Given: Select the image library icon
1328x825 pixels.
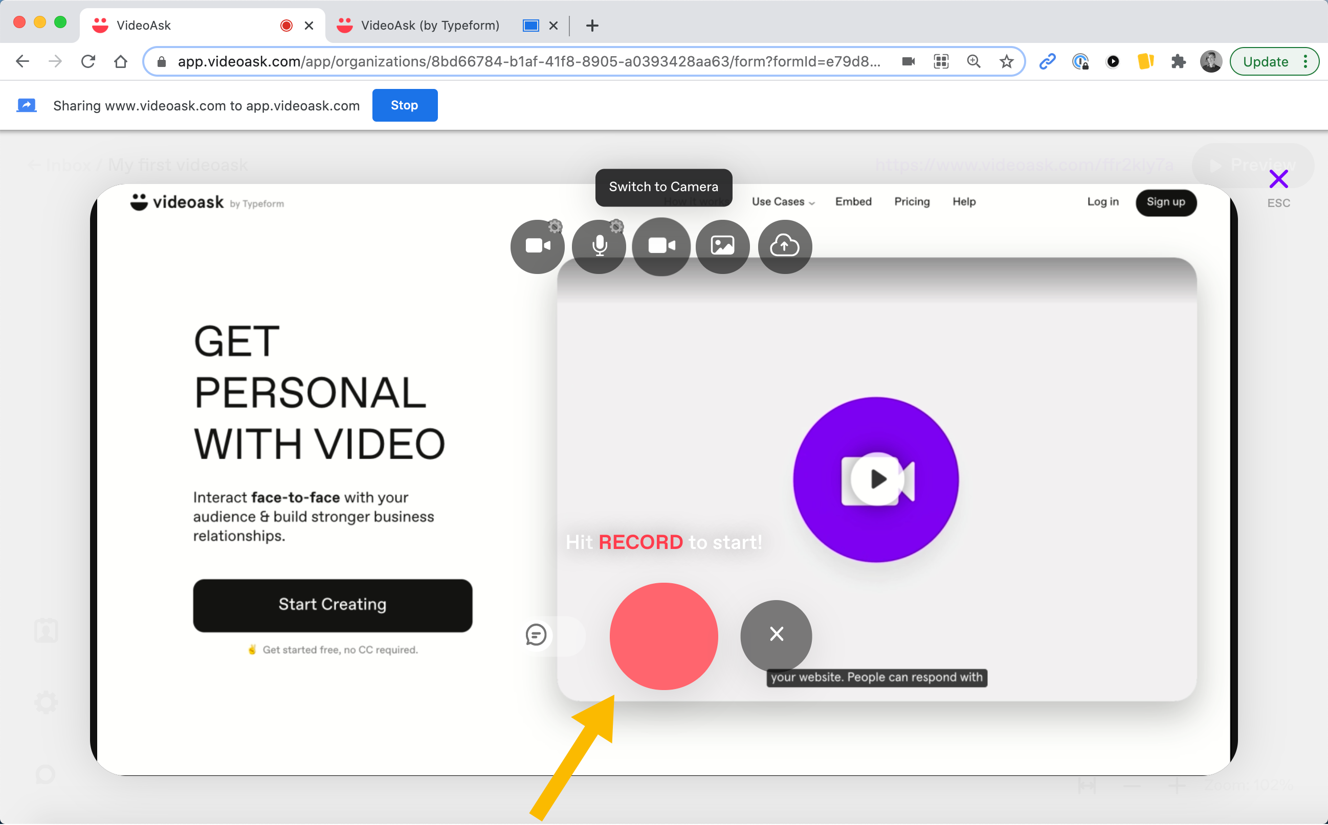Looking at the screenshot, I should click(722, 246).
